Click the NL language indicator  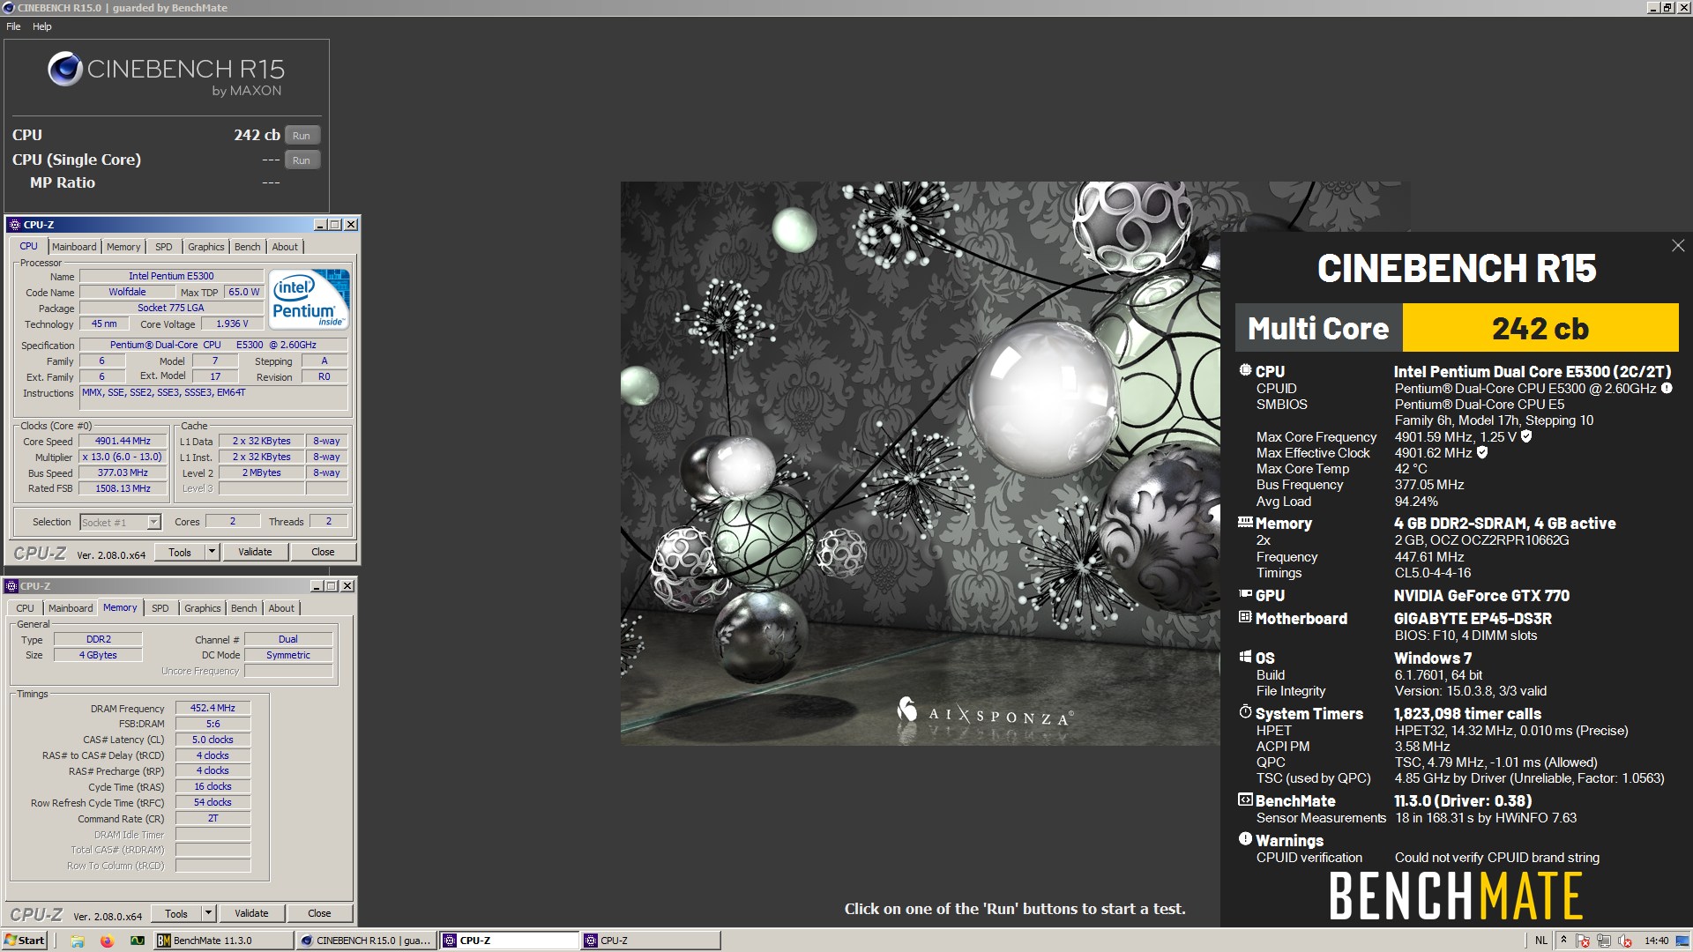(x=1540, y=941)
